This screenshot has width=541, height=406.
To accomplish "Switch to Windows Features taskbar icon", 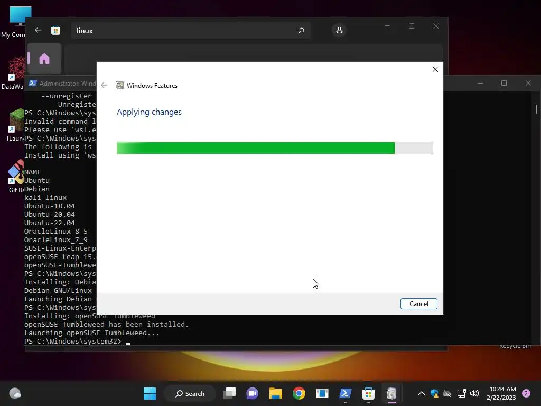I will click(x=391, y=393).
